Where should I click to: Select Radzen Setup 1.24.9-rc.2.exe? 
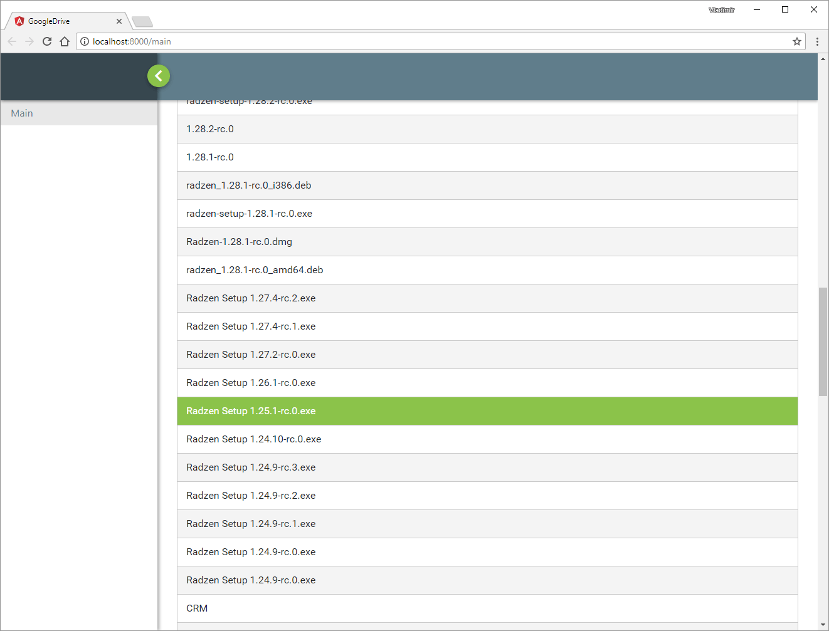487,496
